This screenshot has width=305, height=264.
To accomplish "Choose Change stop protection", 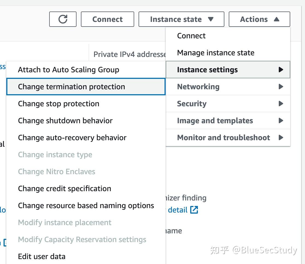I will [58, 104].
